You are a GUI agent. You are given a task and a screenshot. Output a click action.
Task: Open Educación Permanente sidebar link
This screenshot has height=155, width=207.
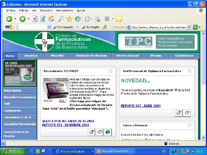click(x=20, y=124)
